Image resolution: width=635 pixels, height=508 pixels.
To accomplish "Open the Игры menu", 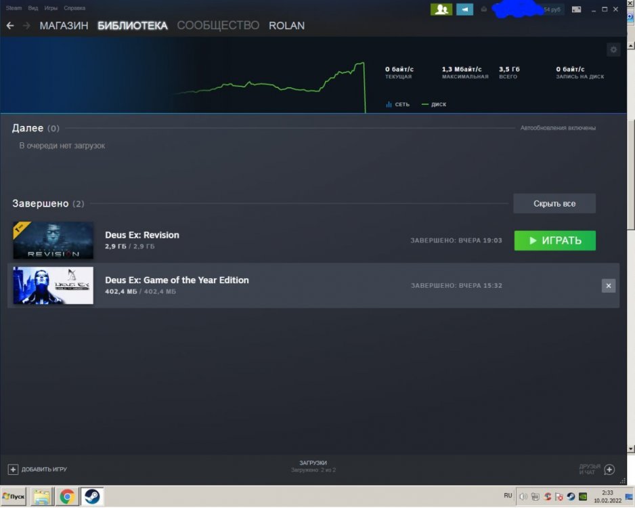I will (51, 8).
